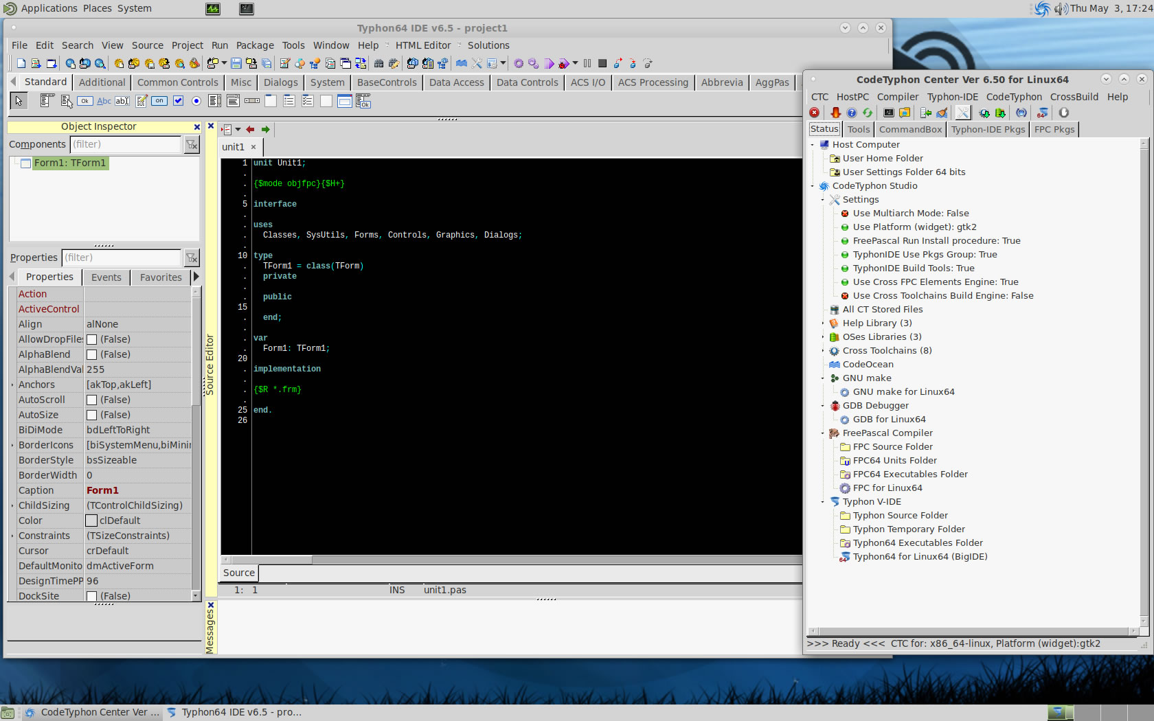The height and width of the screenshot is (721, 1154).
Task: Toggle the DockSite property checkbox
Action: 92,596
